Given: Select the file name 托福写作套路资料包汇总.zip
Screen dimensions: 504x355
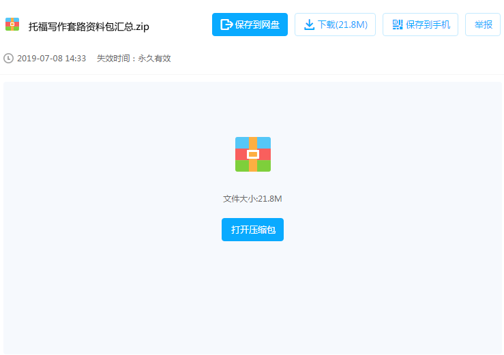Looking at the screenshot, I should tap(88, 27).
